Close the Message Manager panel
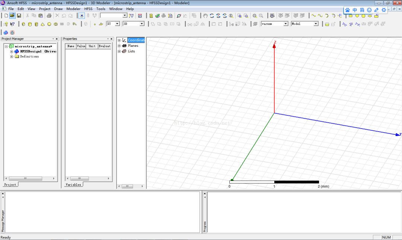This screenshot has height=240, width=402. pyautogui.click(x=3, y=194)
